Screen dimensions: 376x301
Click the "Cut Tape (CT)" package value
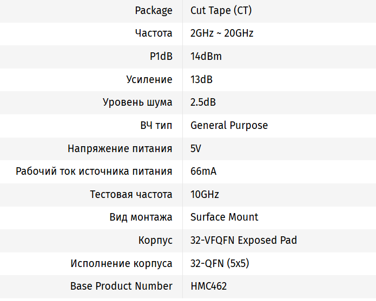point(221,10)
